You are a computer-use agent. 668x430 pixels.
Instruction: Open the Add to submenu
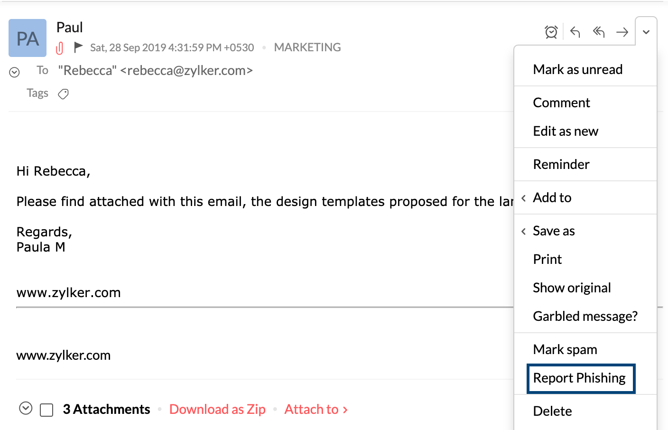tap(552, 197)
